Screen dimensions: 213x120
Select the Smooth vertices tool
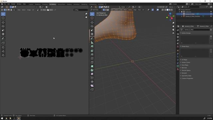pyautogui.click(x=92, y=74)
